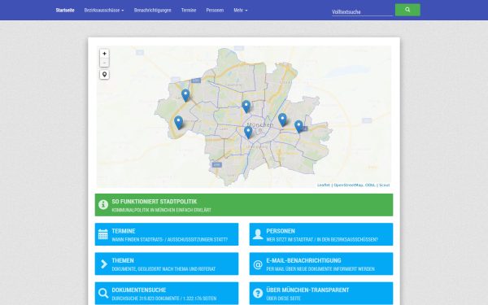Open the Dokumentensuche tile
This screenshot has height=305, width=488.
pyautogui.click(x=167, y=293)
